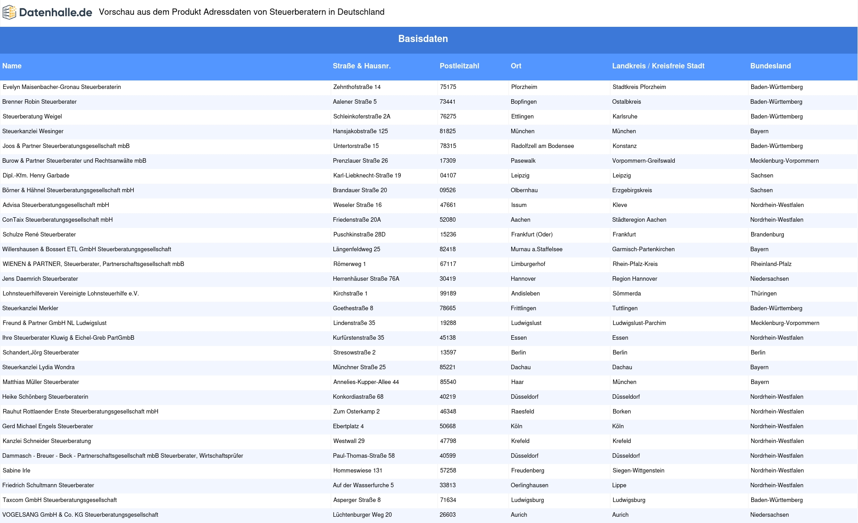The height and width of the screenshot is (523, 858).
Task: Select postal code 71634
Action: pyautogui.click(x=448, y=500)
